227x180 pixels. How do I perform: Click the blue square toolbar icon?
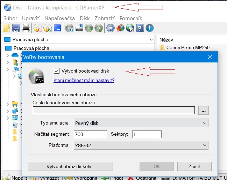coord(57,28)
